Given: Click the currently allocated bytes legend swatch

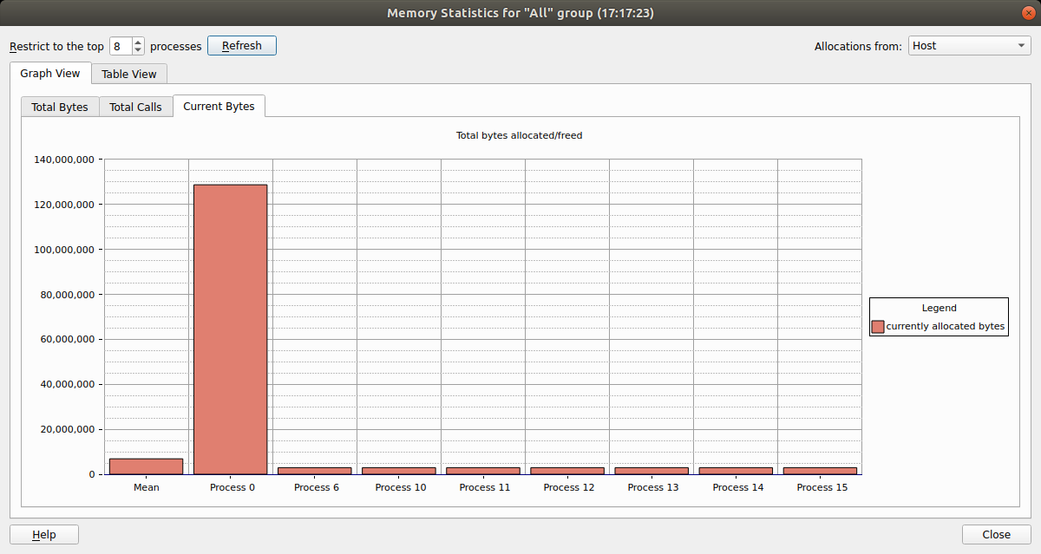Looking at the screenshot, I should pos(878,326).
